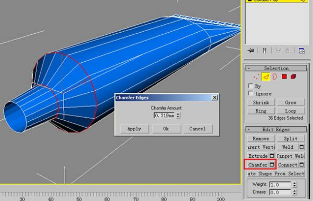
Task: Click the 36 Edges Selected status text
Action: tap(285, 118)
